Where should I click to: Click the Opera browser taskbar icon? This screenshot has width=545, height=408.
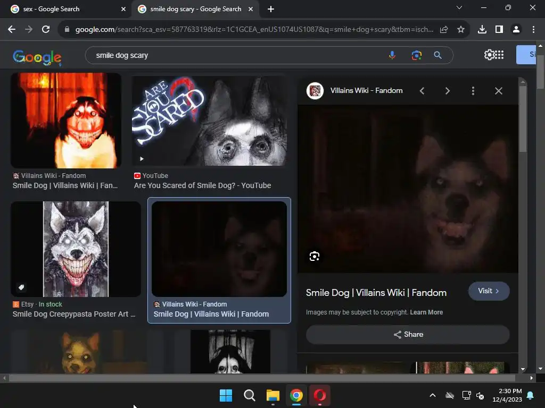click(x=320, y=395)
